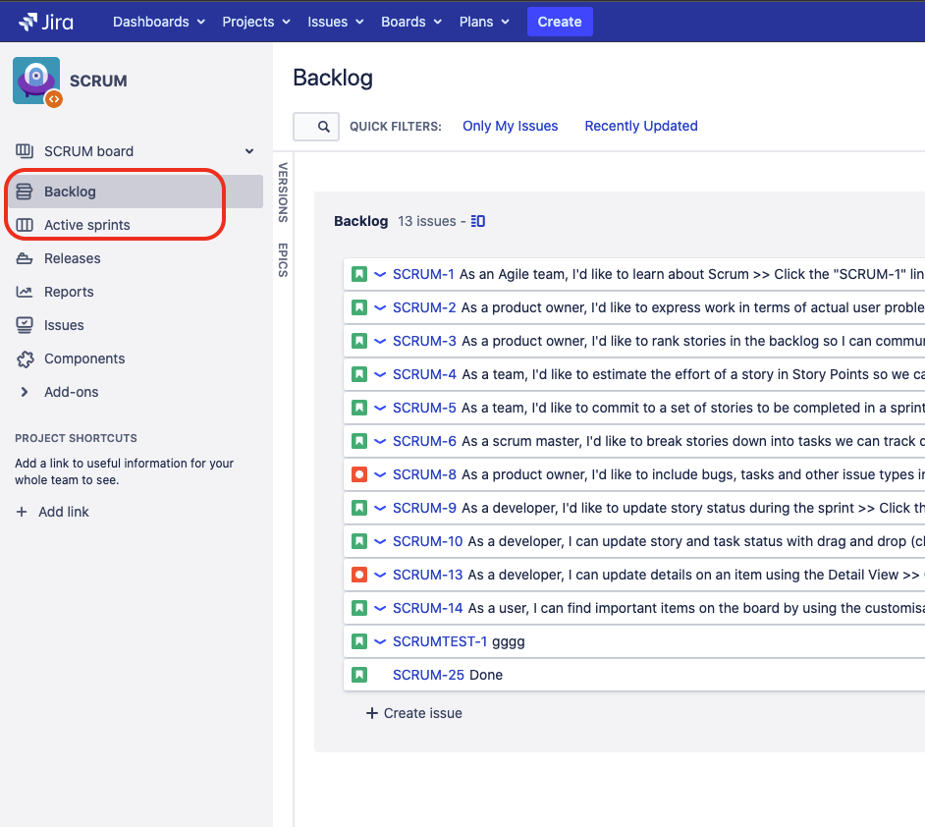Click the bug type icon of SCRUM-13
The image size is (925, 827).
tap(359, 575)
